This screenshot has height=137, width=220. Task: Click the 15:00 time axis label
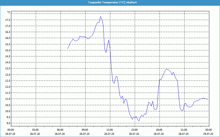point(135,130)
